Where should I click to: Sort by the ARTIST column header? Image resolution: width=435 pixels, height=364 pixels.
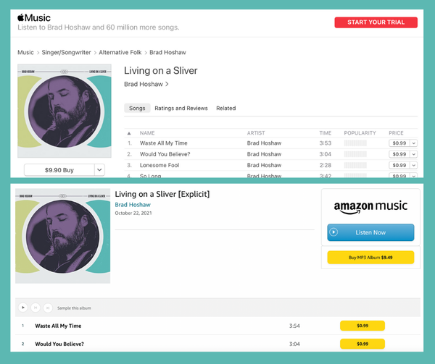click(256, 133)
